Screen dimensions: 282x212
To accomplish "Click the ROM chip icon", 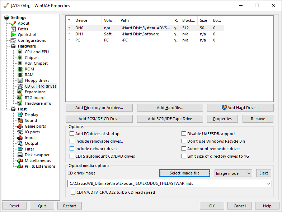I will pos(20,69).
